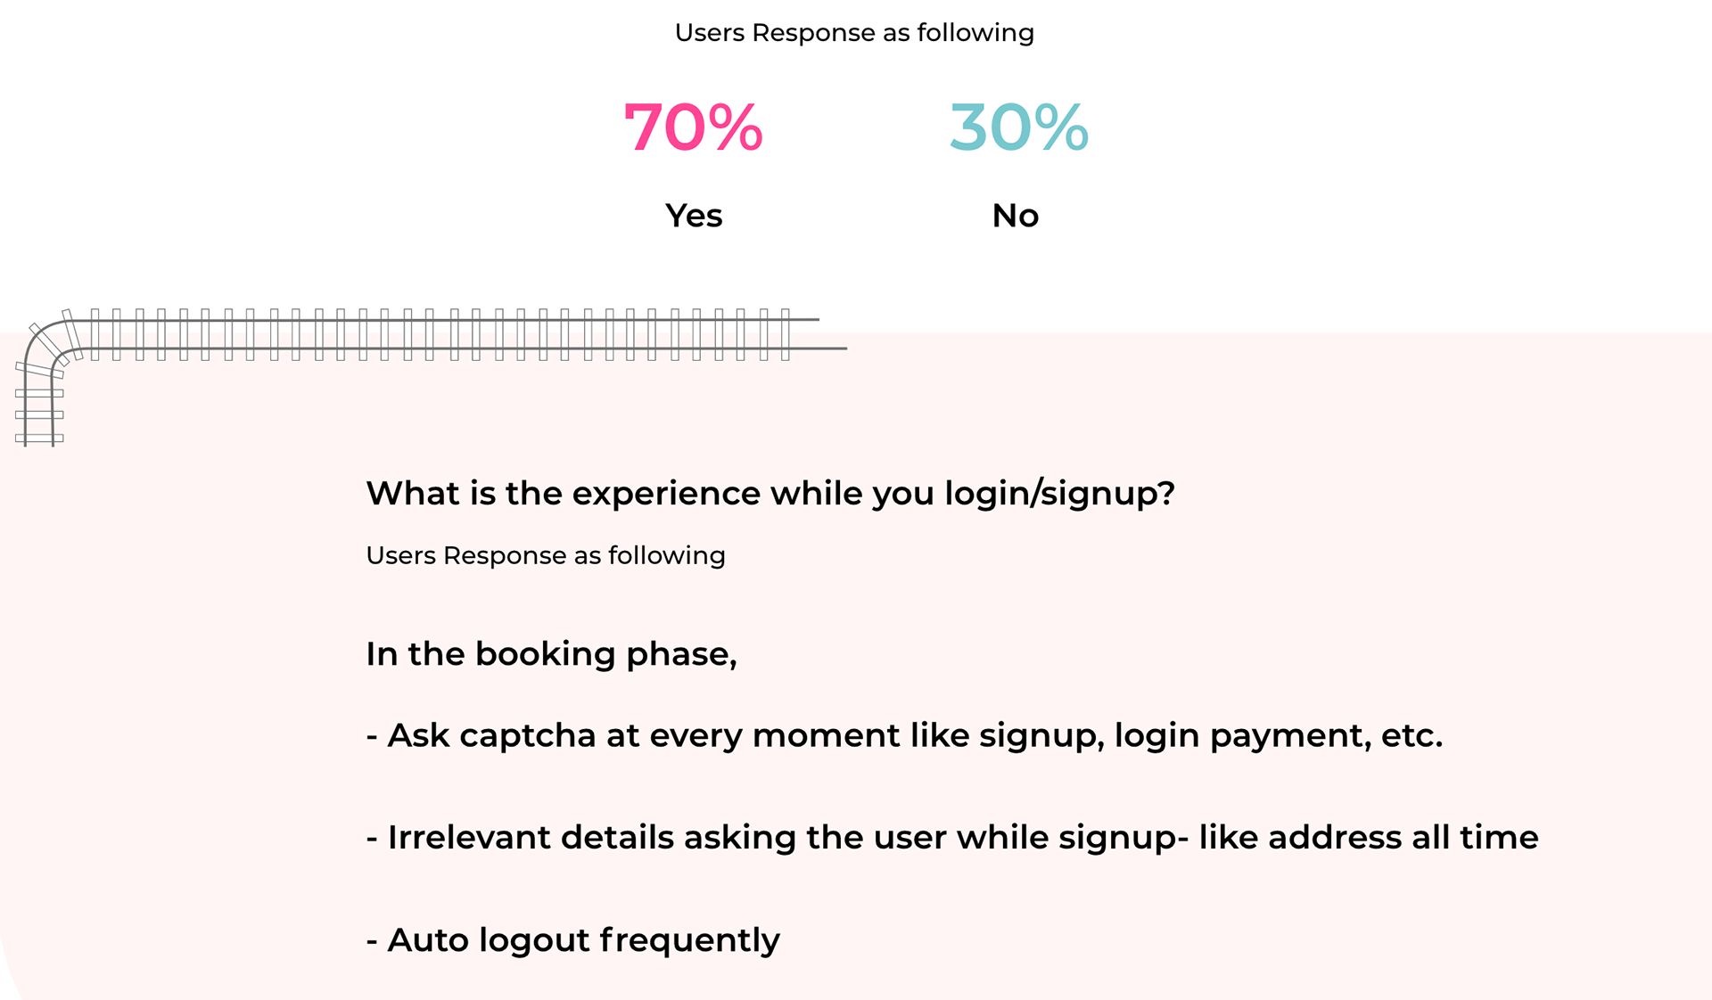Click the login/signup experience question heading
This screenshot has height=1000, width=1712.
770,493
